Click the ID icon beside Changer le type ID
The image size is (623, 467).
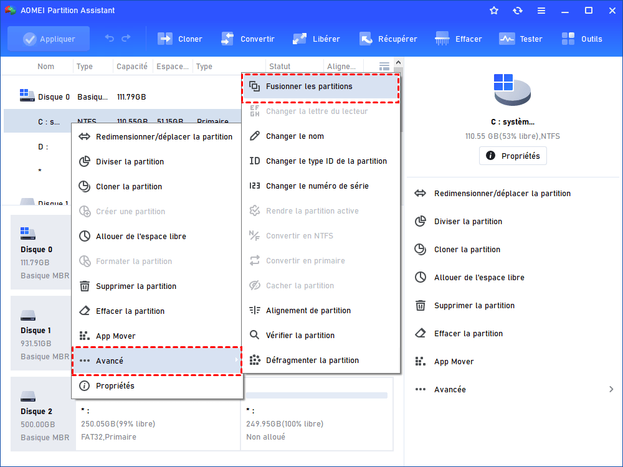point(254,161)
